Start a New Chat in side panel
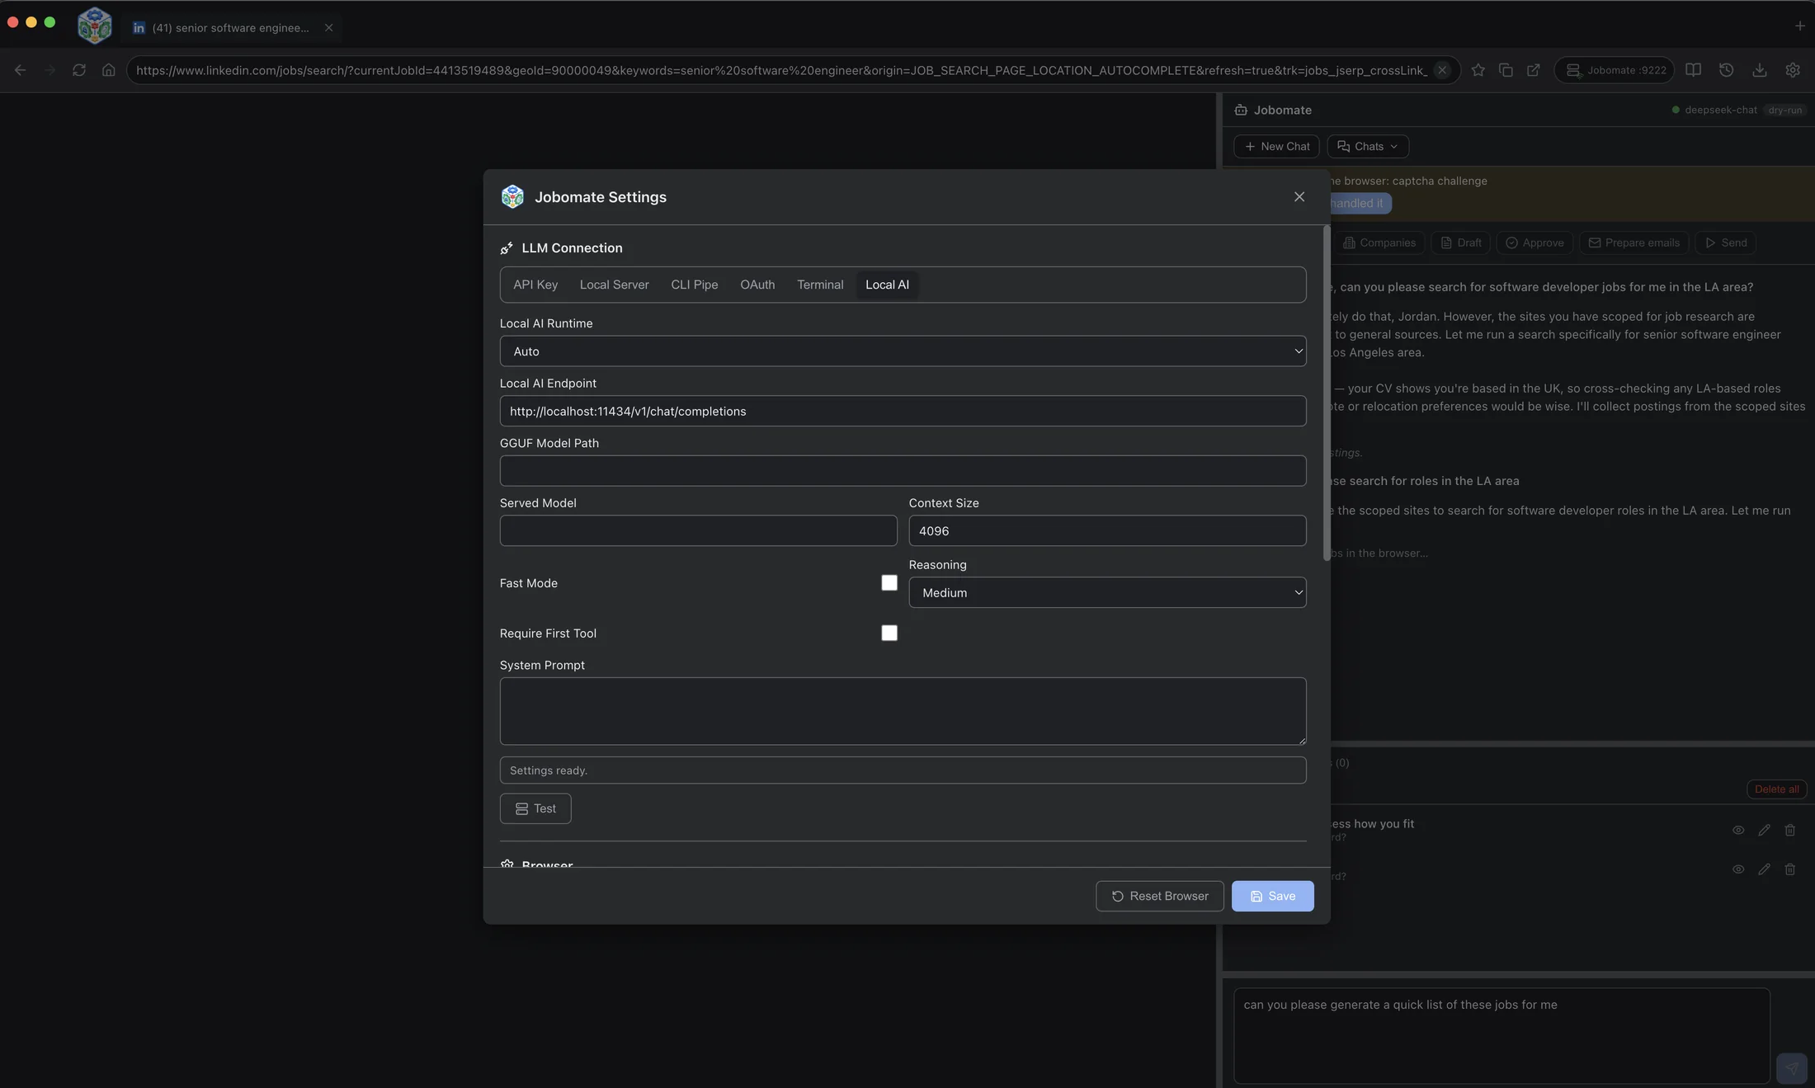The width and height of the screenshot is (1815, 1088). coord(1276,146)
